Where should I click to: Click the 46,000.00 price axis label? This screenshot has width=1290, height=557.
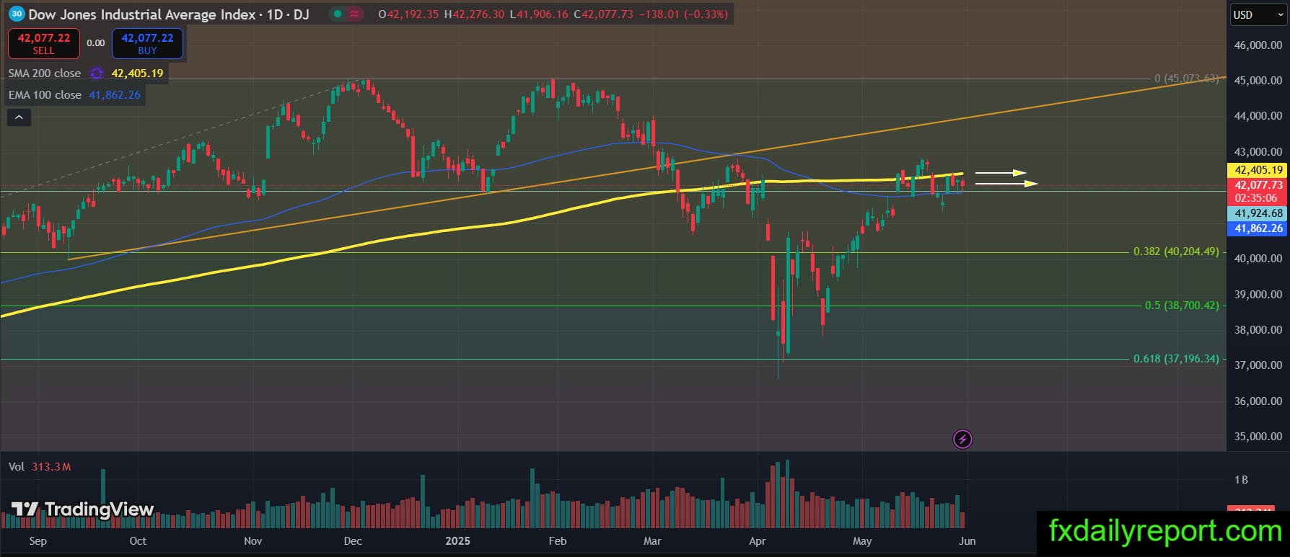click(1258, 45)
